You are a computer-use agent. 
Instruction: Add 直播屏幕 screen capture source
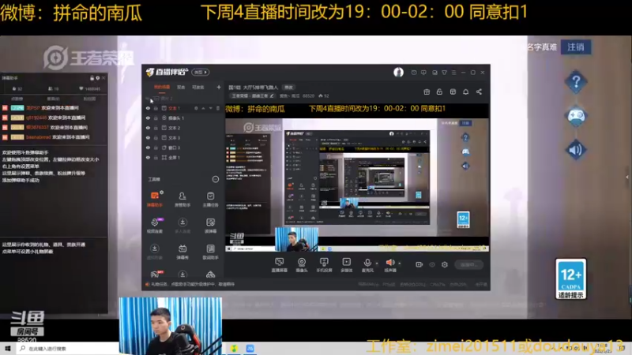pyautogui.click(x=279, y=265)
